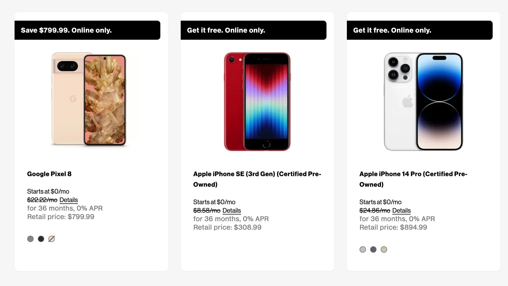This screenshot has width=508, height=286.
Task: Open Details link under Google Pixel 8 pricing
Action: (69, 200)
